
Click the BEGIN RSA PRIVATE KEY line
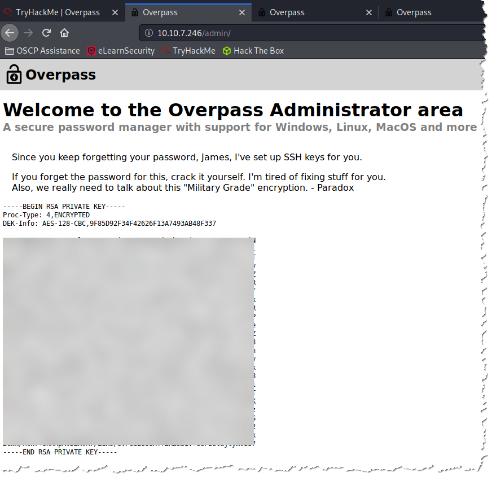click(60, 207)
